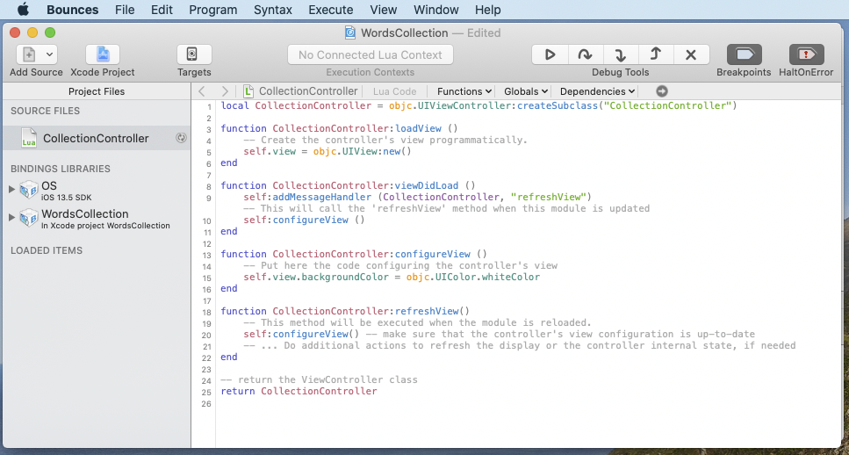Toggle the HaltOnError button

(806, 54)
